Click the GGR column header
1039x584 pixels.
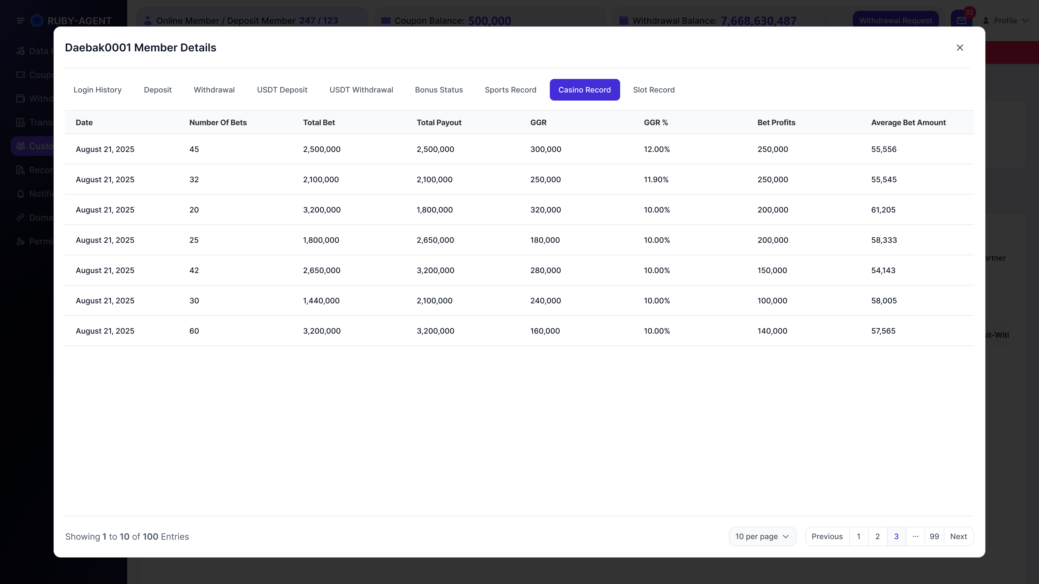click(538, 122)
